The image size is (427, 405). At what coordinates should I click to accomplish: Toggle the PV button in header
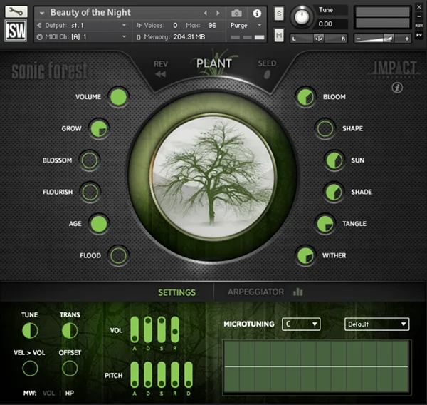pyautogui.click(x=419, y=35)
